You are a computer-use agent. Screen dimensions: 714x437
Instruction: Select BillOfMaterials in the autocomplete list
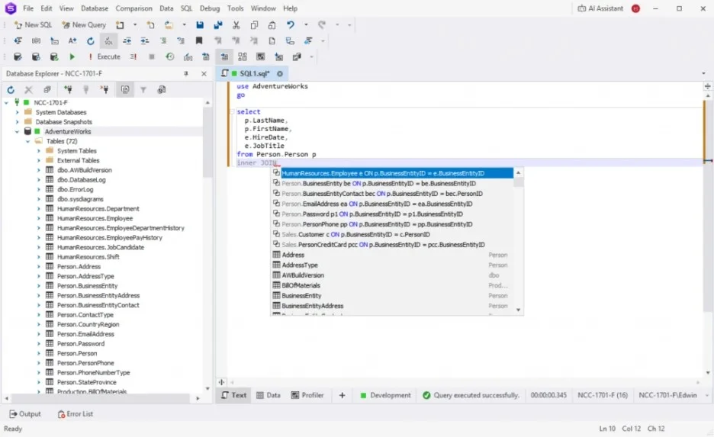click(x=393, y=285)
